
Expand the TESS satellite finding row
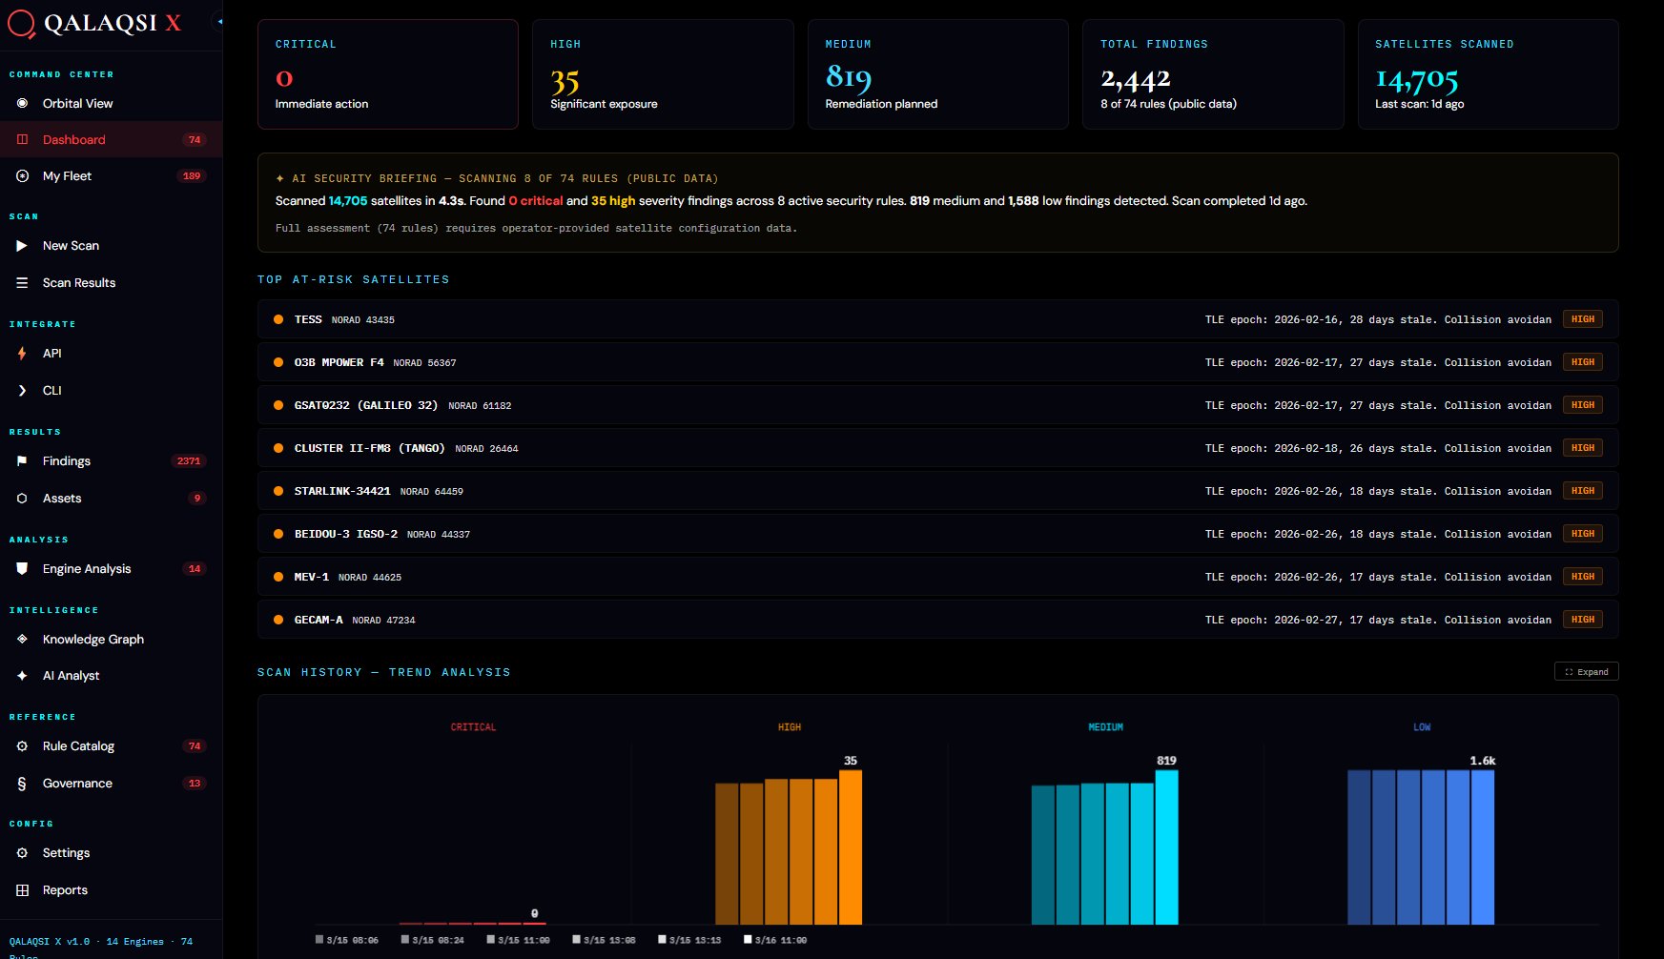coord(858,319)
